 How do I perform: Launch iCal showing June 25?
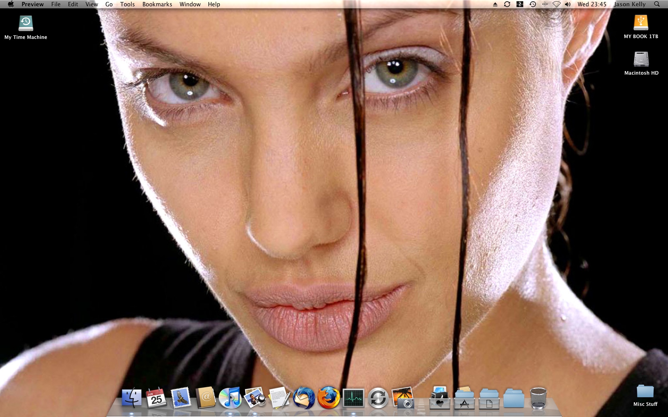(156, 398)
